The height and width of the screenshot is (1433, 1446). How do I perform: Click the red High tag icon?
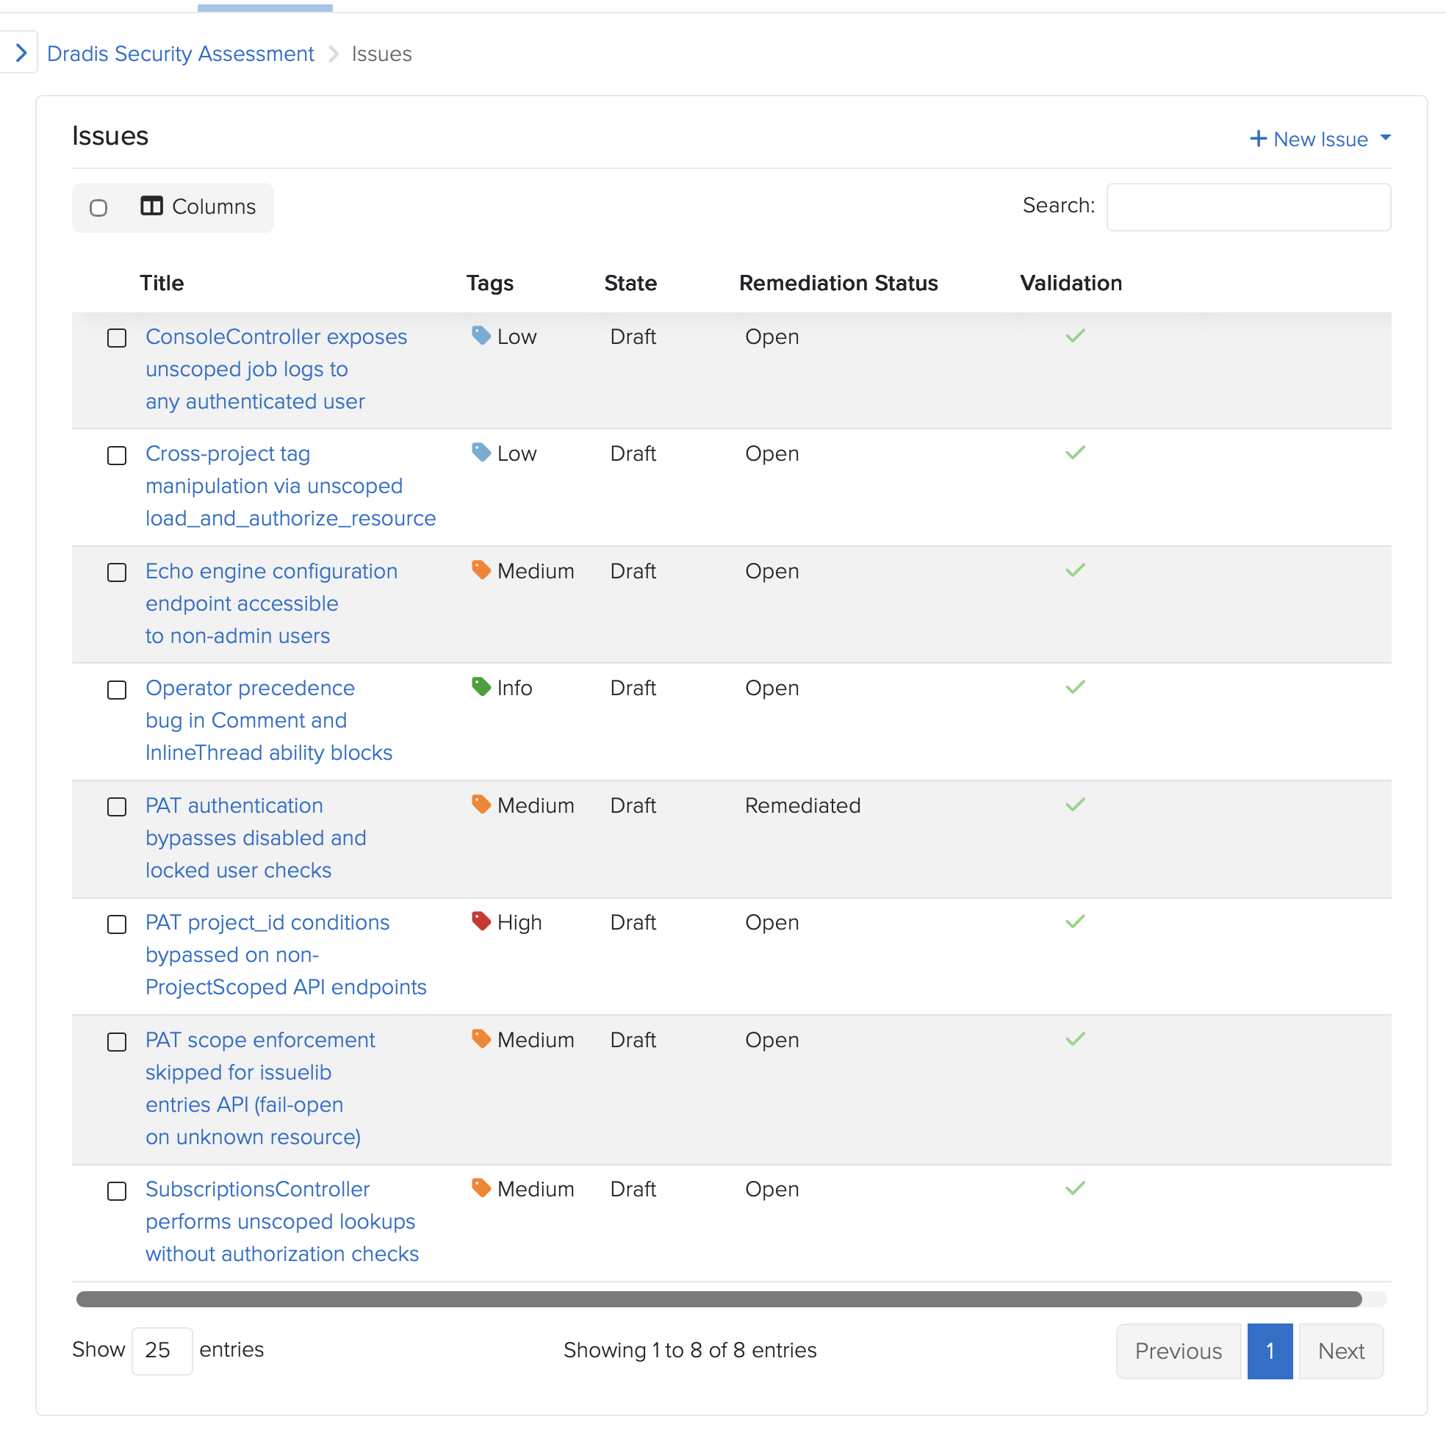[481, 921]
